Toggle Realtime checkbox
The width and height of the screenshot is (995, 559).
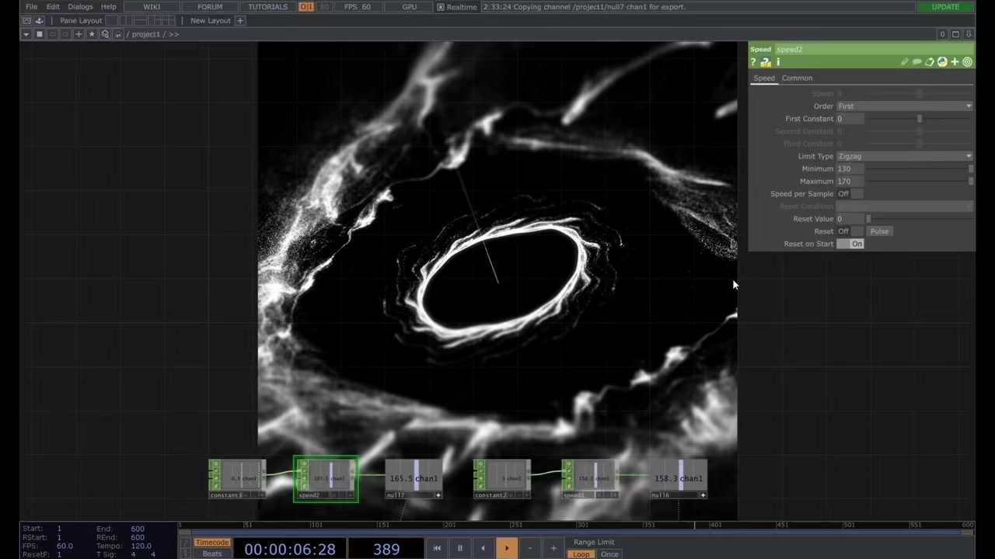(441, 7)
